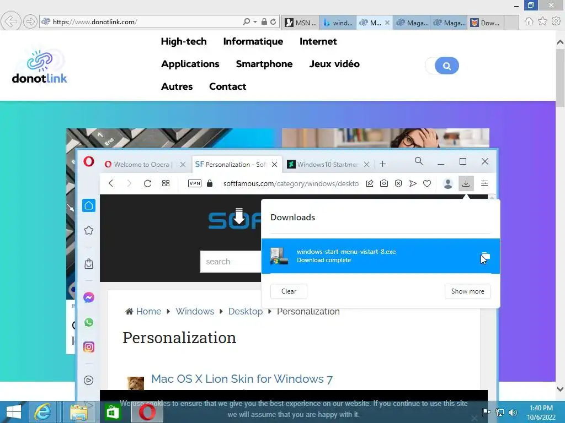
Task: Click the donotlink logo
Action: coord(39,67)
